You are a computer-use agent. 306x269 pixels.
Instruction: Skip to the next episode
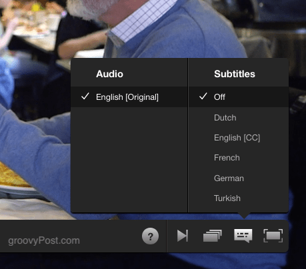pos(183,236)
